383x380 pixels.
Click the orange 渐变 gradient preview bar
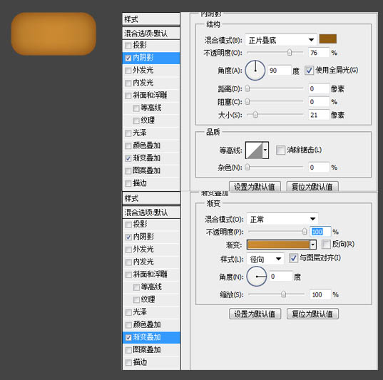[x=278, y=245]
